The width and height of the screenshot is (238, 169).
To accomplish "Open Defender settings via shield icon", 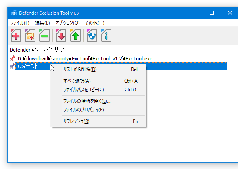I will coord(92,35).
